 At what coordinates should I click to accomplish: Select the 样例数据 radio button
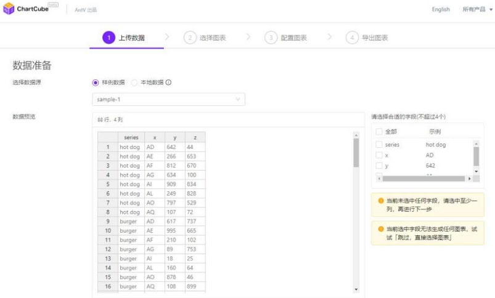(x=96, y=83)
